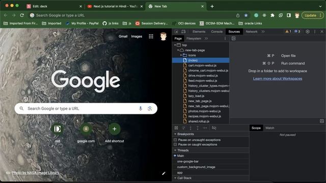Open the Photo by NASA Image Library link
The image size is (326, 183).
pyautogui.click(x=35, y=173)
